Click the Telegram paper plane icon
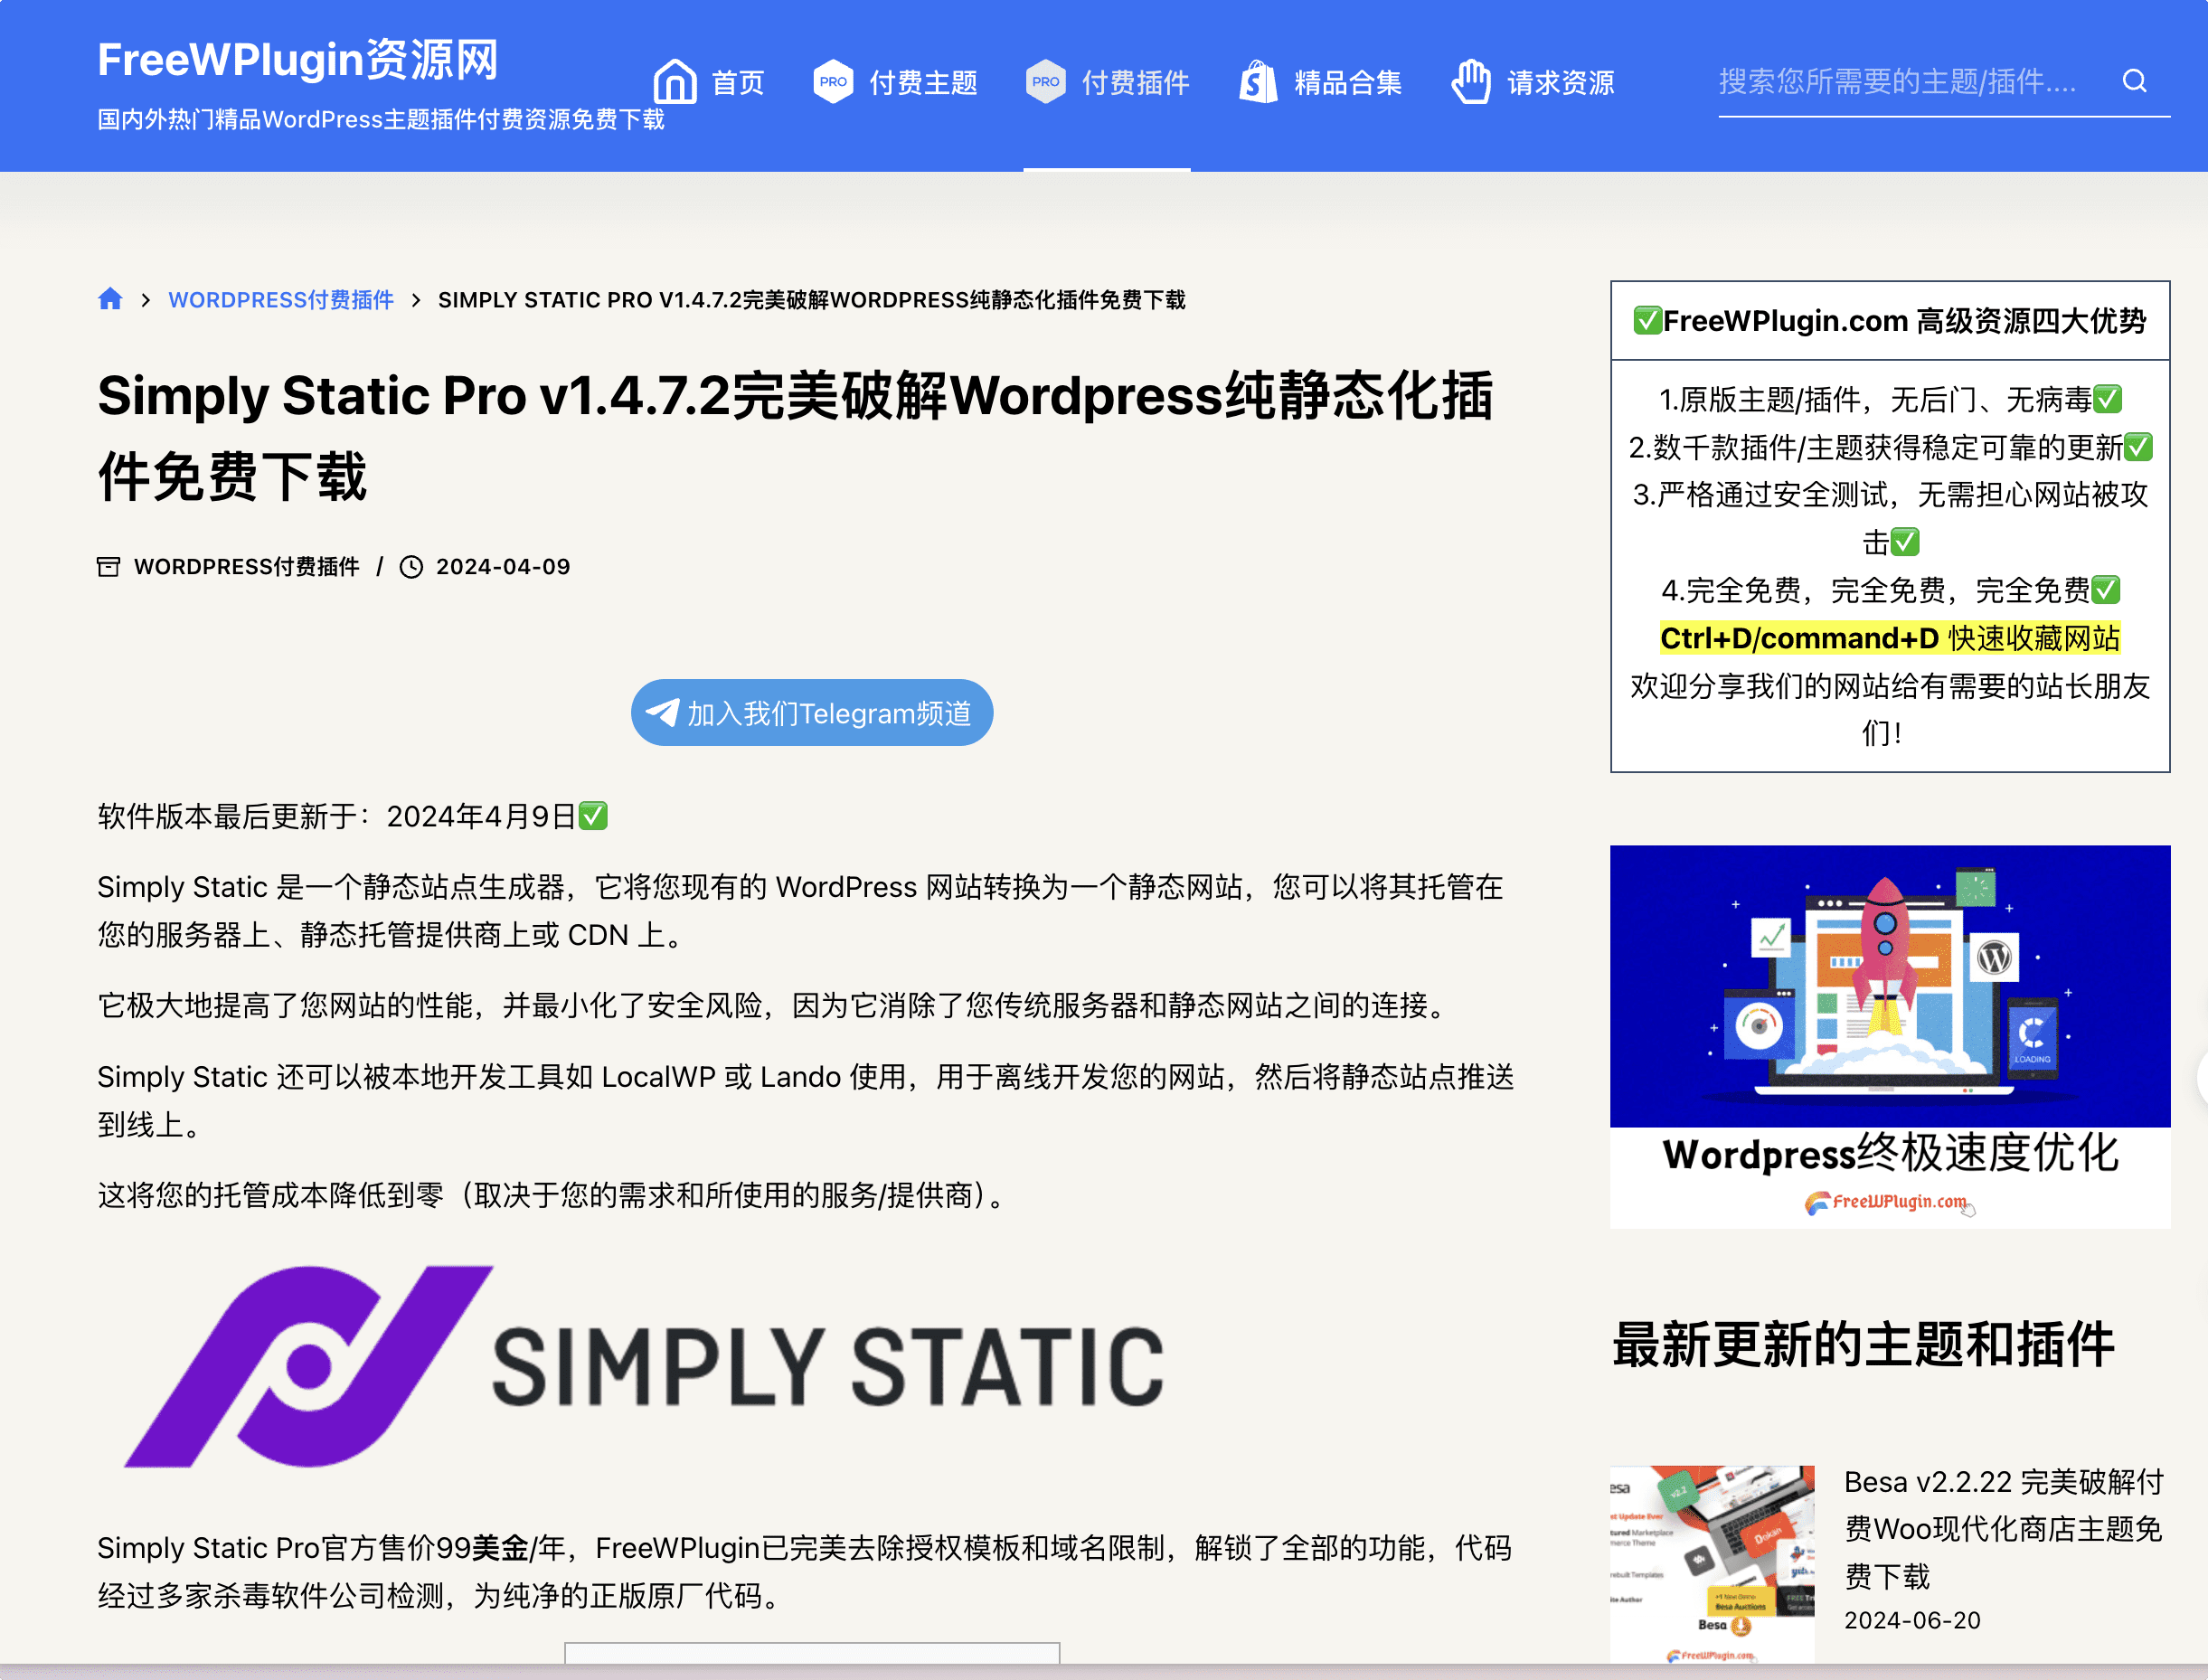 [x=662, y=712]
